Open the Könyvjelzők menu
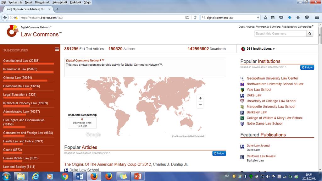 [60, 2]
